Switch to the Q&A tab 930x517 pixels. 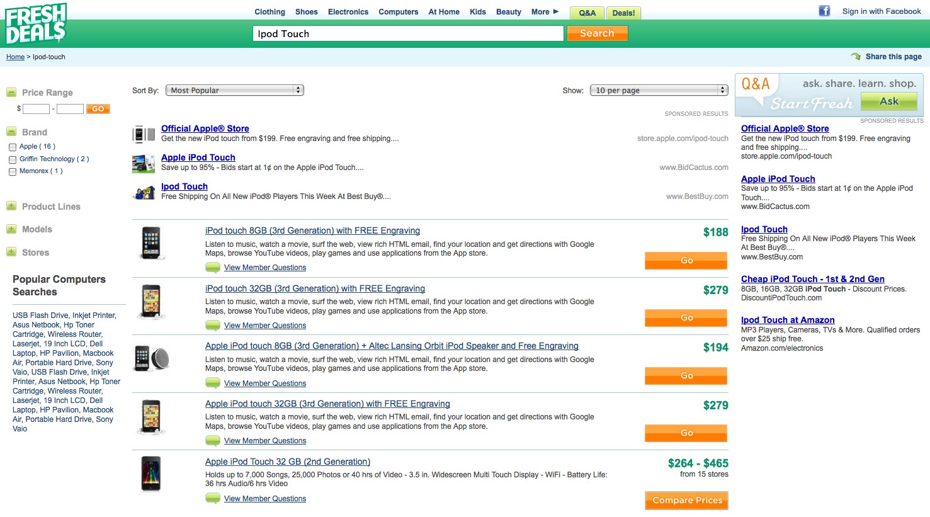coord(587,13)
